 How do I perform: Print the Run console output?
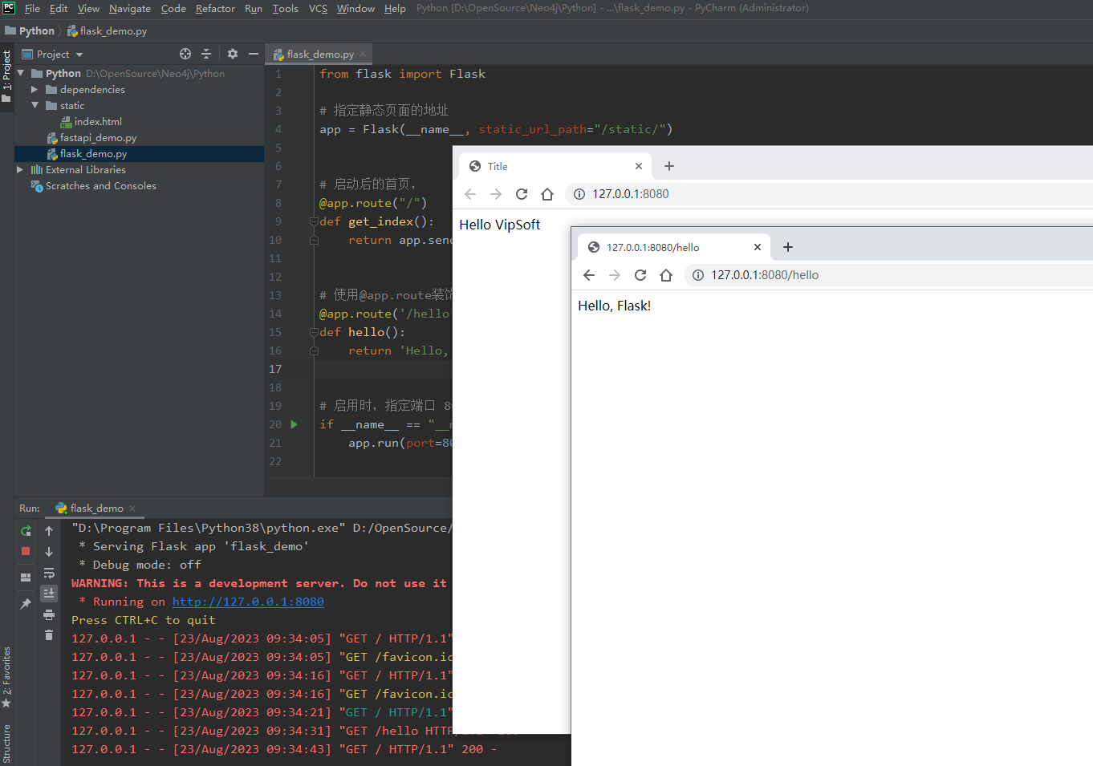click(49, 614)
